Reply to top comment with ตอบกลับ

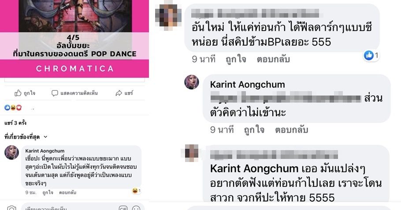[x=273, y=59]
